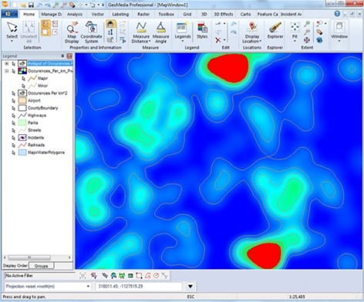364x302 pixels.
Task: Click the Legends icon in ribbon
Action: coord(182,28)
